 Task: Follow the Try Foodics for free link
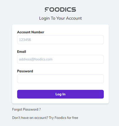pyautogui.click(x=63, y=118)
